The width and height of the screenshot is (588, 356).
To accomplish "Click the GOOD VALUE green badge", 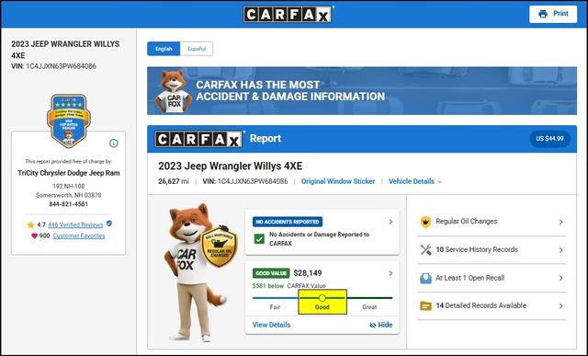I will tap(271, 273).
